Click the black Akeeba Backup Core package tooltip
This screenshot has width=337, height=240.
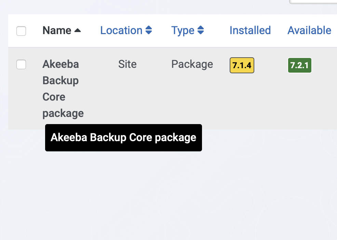pyautogui.click(x=124, y=138)
